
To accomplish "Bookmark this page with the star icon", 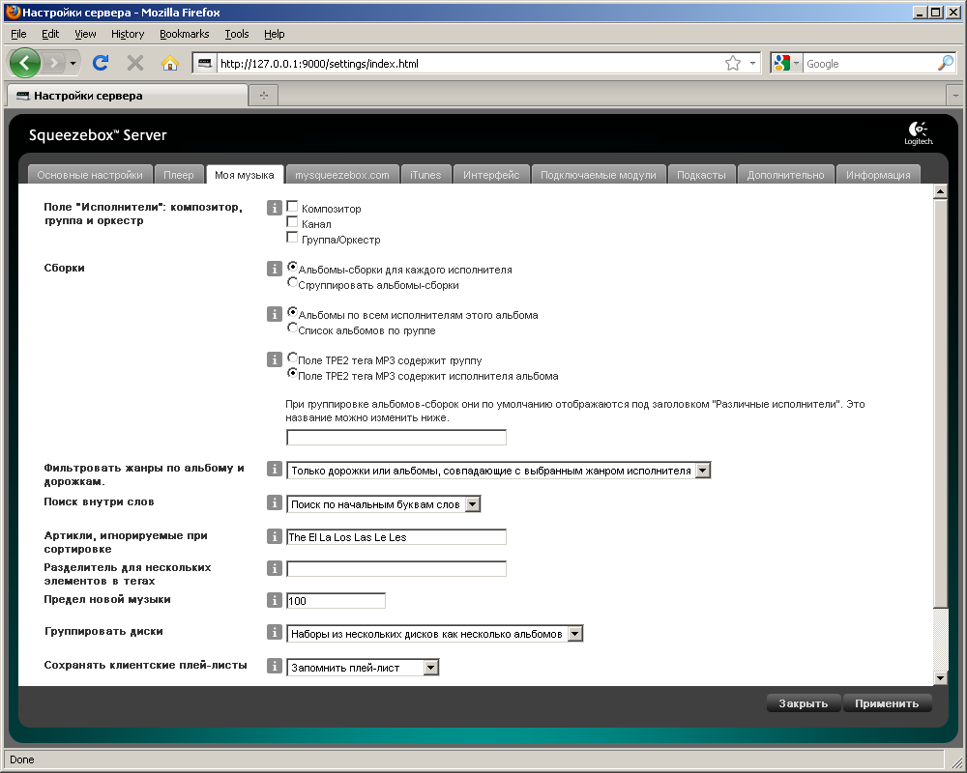I will pyautogui.click(x=733, y=63).
